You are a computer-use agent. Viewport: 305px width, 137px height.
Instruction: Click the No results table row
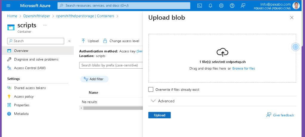[x=111, y=102]
